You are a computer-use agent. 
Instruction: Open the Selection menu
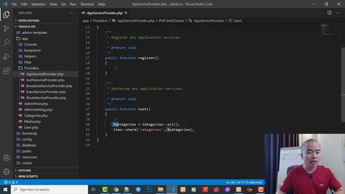[x=38, y=4]
